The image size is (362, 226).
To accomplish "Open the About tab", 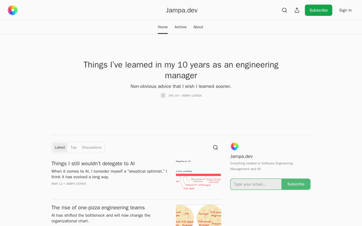I will coord(198,27).
